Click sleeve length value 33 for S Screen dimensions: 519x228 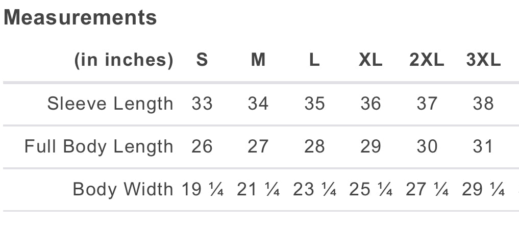(x=202, y=104)
